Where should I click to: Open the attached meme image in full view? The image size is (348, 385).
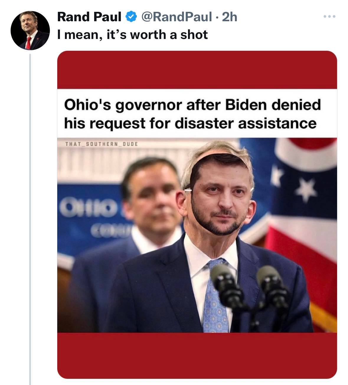197,233
